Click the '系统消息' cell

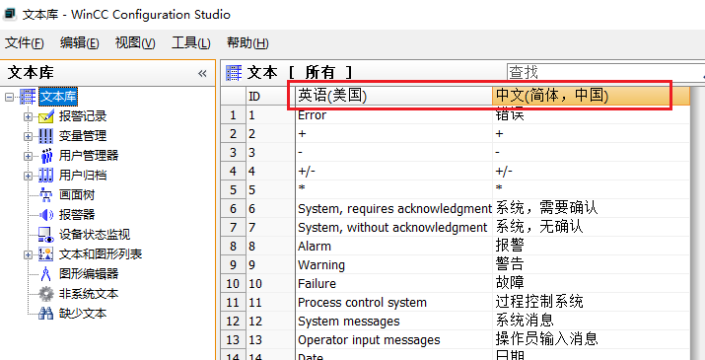click(x=592, y=322)
